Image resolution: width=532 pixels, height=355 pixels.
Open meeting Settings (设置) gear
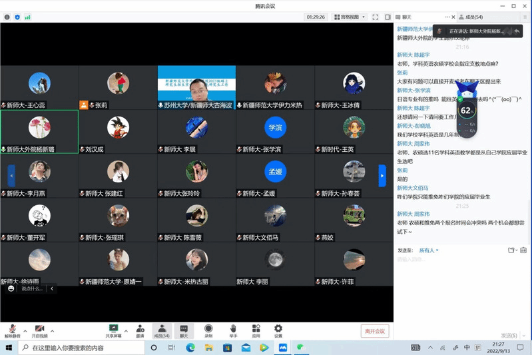(278, 330)
